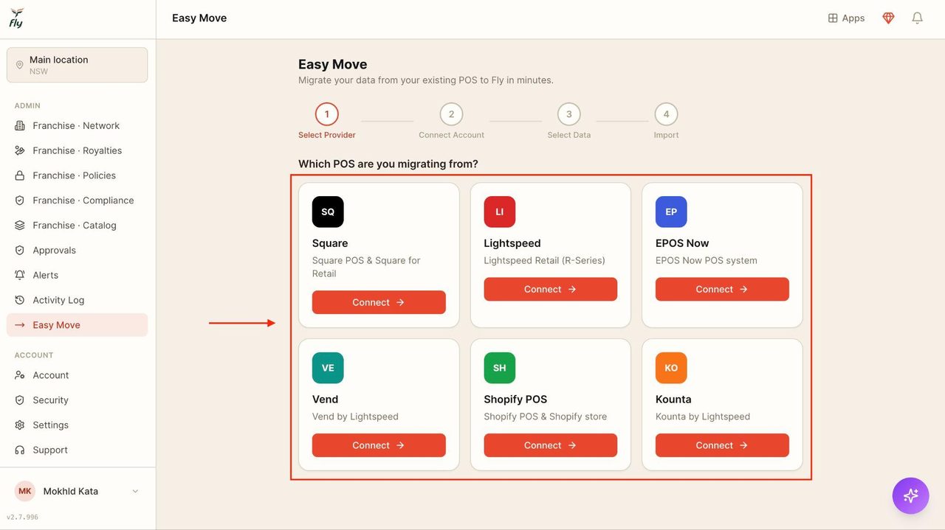Connect the Vend provider
This screenshot has height=530, width=945.
coord(379,445)
